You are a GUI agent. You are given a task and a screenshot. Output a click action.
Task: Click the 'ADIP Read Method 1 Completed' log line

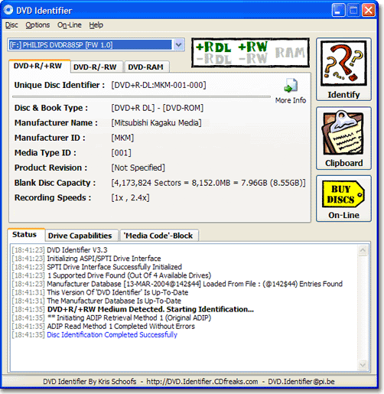point(121,326)
